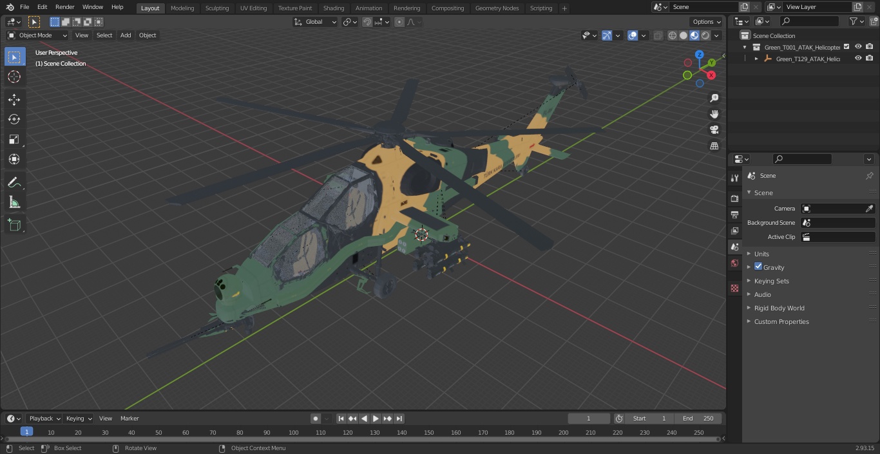Choose the Transform tool

14,159
